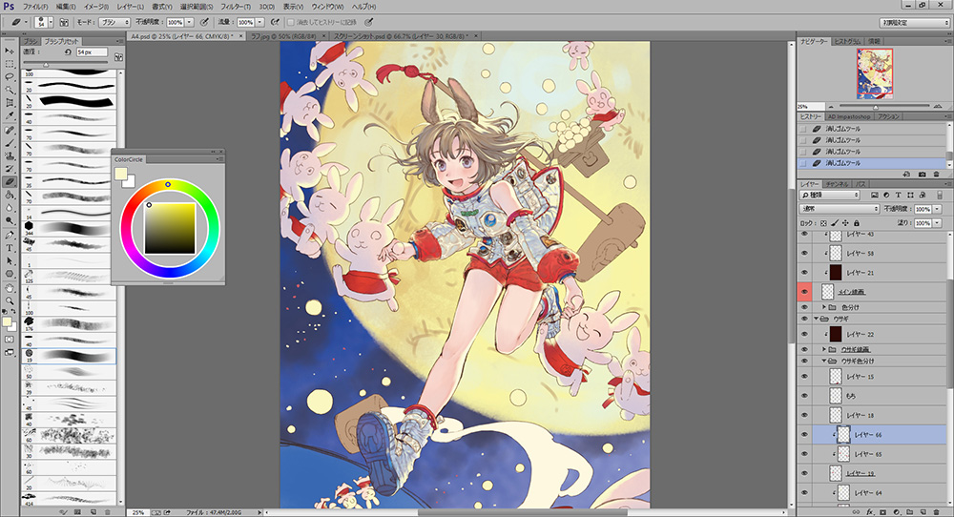Select the Crop tool

[10, 103]
